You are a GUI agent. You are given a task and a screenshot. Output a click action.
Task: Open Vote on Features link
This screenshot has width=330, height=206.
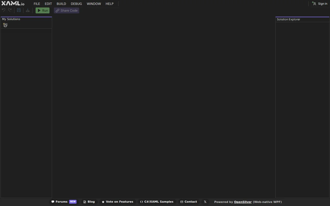[x=118, y=202]
